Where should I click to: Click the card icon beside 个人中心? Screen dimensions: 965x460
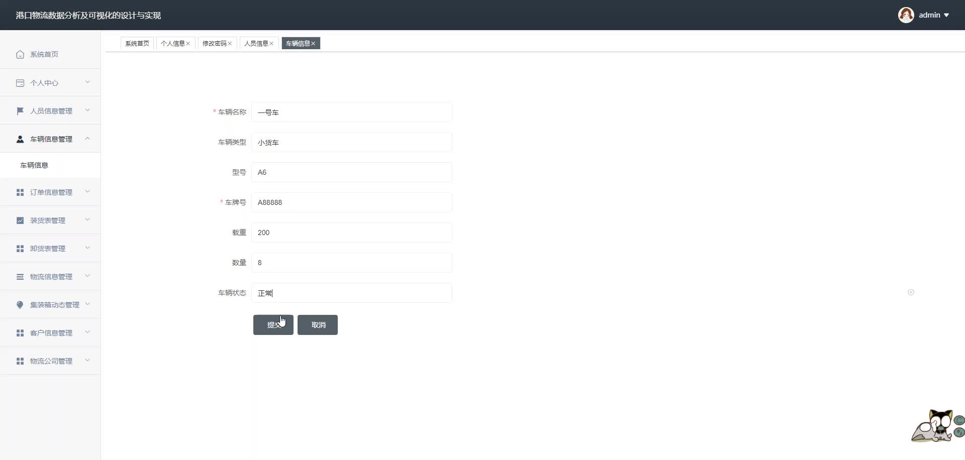20,83
